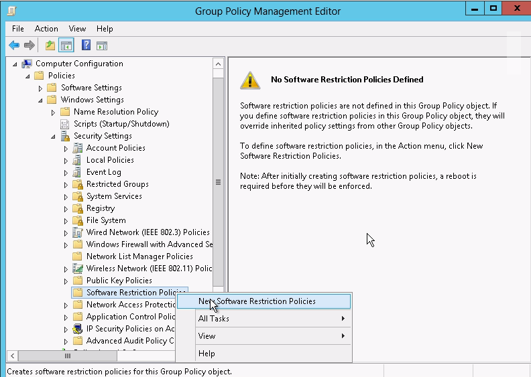Screen dimensions: 531x377
Task: Click the Public Key Policies folder icon
Action: point(78,281)
